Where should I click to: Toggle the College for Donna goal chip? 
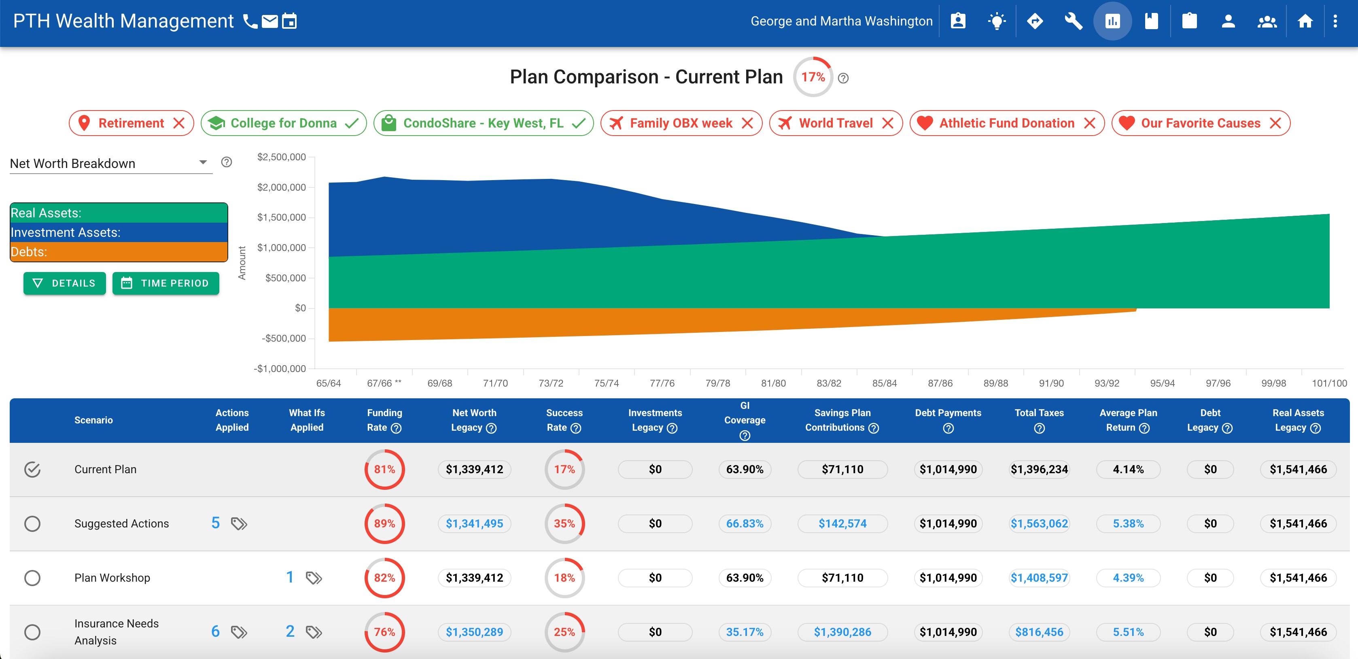(x=283, y=123)
